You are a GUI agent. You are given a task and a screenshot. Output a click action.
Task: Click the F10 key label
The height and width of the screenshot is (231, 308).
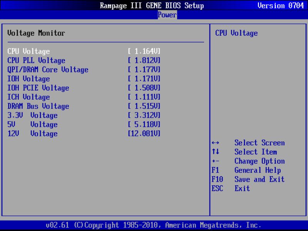point(217,179)
